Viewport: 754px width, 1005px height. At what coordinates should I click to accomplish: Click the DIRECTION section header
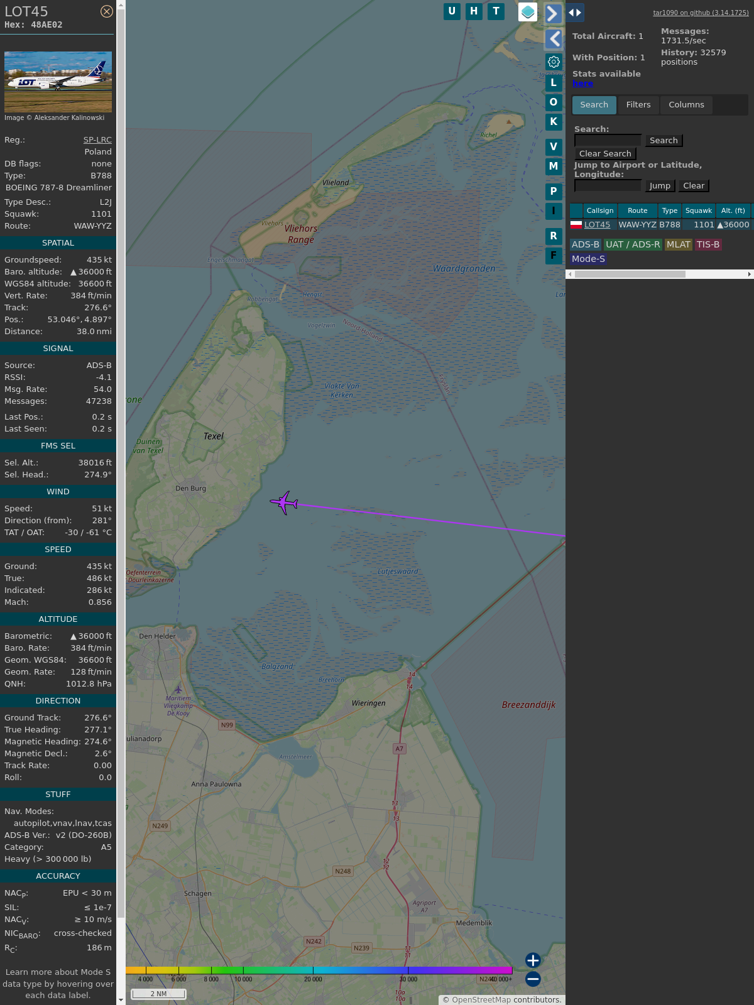[x=58, y=701]
